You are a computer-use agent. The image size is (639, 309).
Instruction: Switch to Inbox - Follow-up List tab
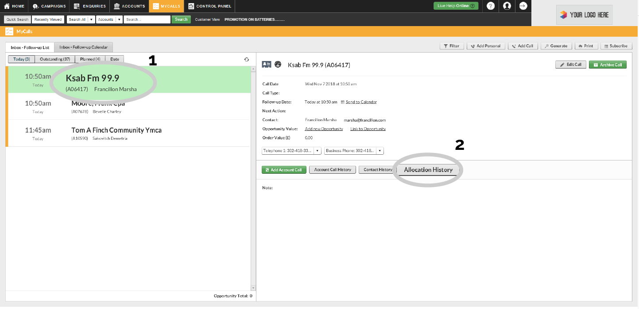click(x=30, y=47)
